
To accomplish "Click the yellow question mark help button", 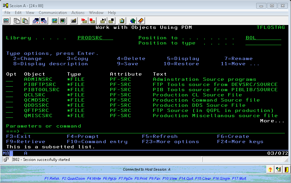I will 270,169.
